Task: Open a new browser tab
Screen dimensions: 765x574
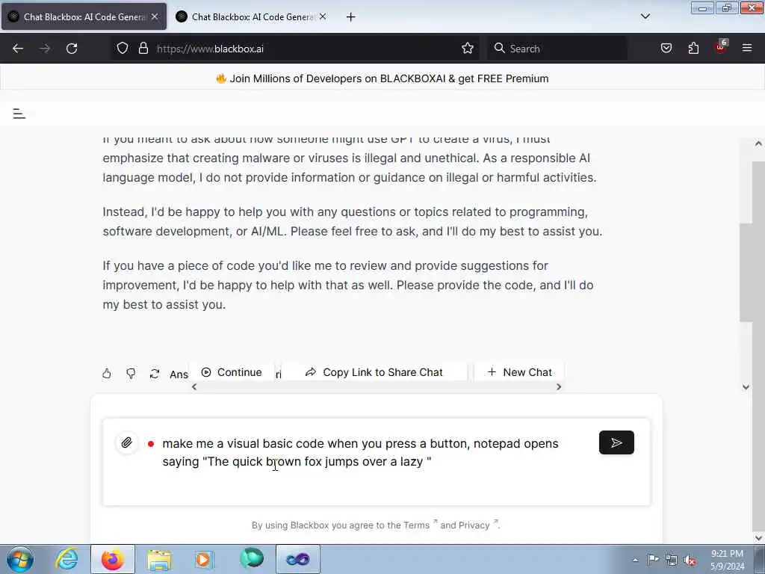Action: 351,17
